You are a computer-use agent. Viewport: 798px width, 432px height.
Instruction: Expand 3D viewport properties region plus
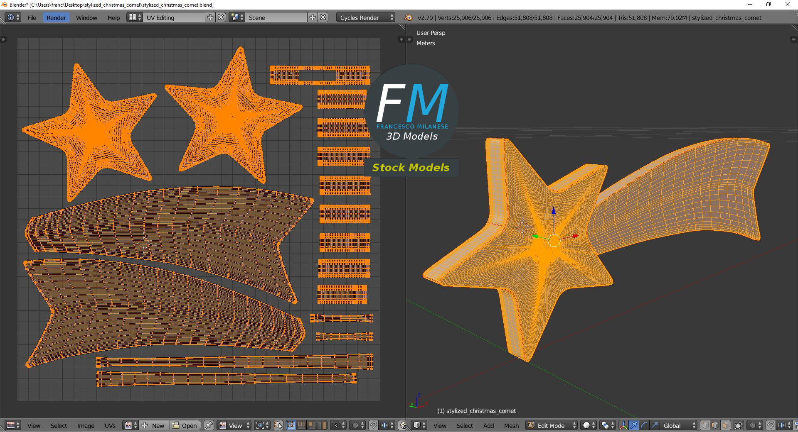[793, 39]
